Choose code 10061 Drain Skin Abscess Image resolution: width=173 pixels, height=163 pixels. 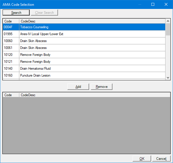(x=84, y=48)
